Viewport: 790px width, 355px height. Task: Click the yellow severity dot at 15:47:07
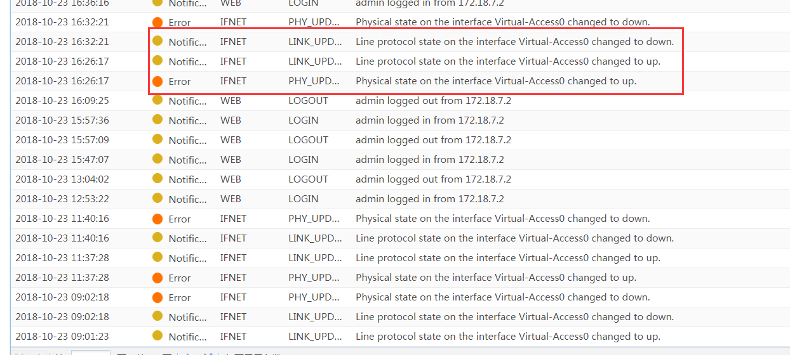[157, 160]
